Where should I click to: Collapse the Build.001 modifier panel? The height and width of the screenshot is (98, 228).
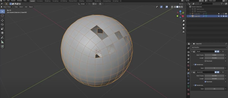(x=192, y=72)
